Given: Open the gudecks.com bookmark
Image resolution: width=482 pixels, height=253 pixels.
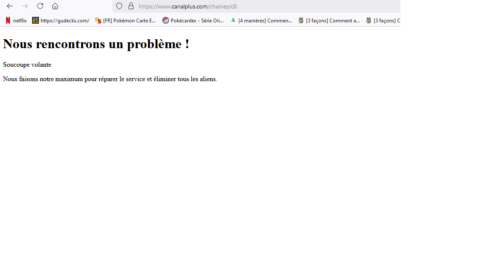Looking at the screenshot, I should pyautogui.click(x=61, y=21).
